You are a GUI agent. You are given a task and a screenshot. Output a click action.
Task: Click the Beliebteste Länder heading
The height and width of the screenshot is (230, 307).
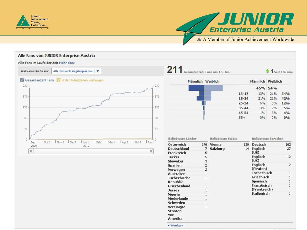point(182,139)
